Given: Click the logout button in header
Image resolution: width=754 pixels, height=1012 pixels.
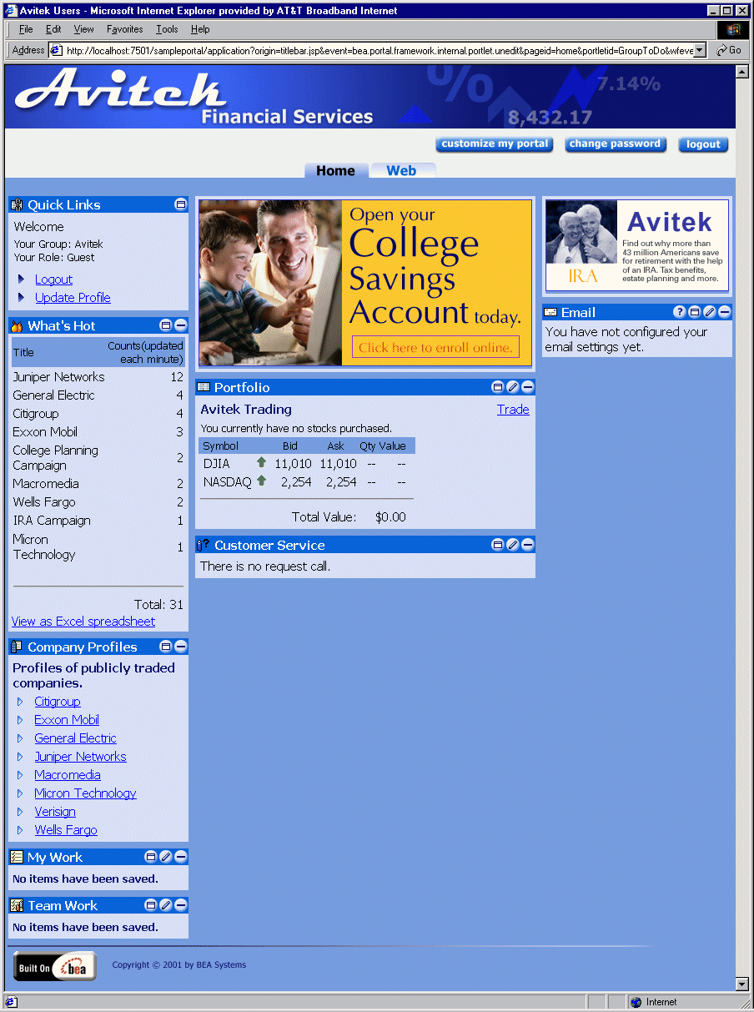Looking at the screenshot, I should (703, 144).
